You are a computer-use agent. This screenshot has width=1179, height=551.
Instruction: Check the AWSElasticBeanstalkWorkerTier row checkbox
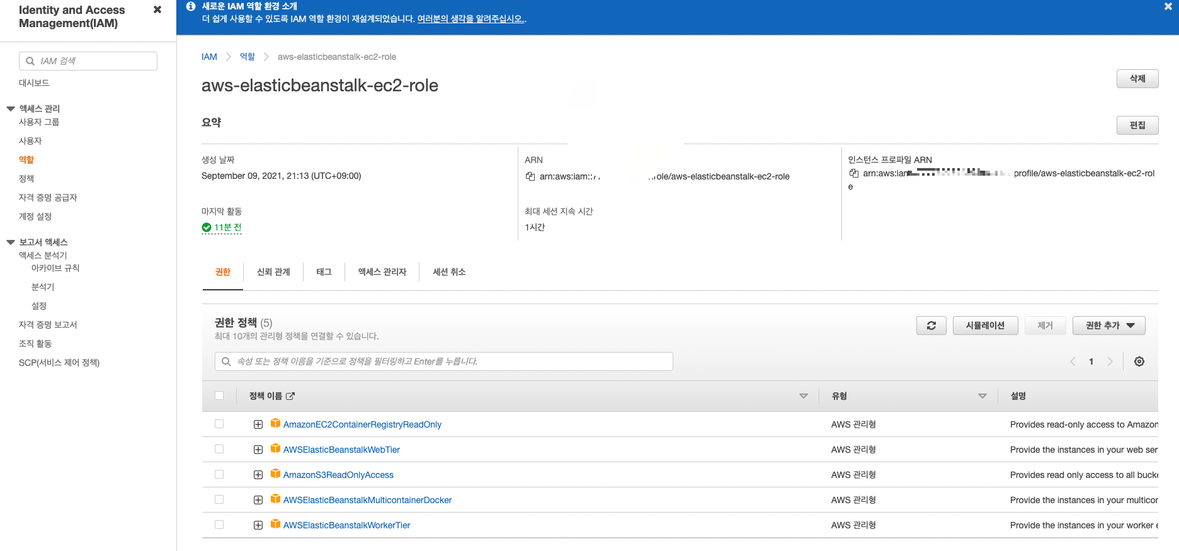pyautogui.click(x=219, y=525)
